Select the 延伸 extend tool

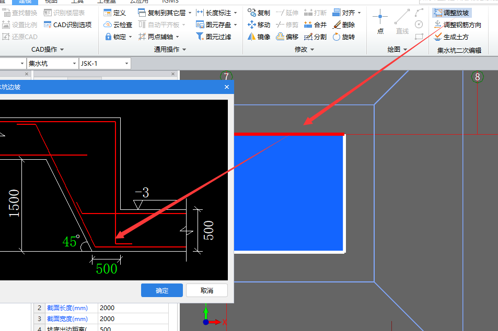click(x=287, y=13)
